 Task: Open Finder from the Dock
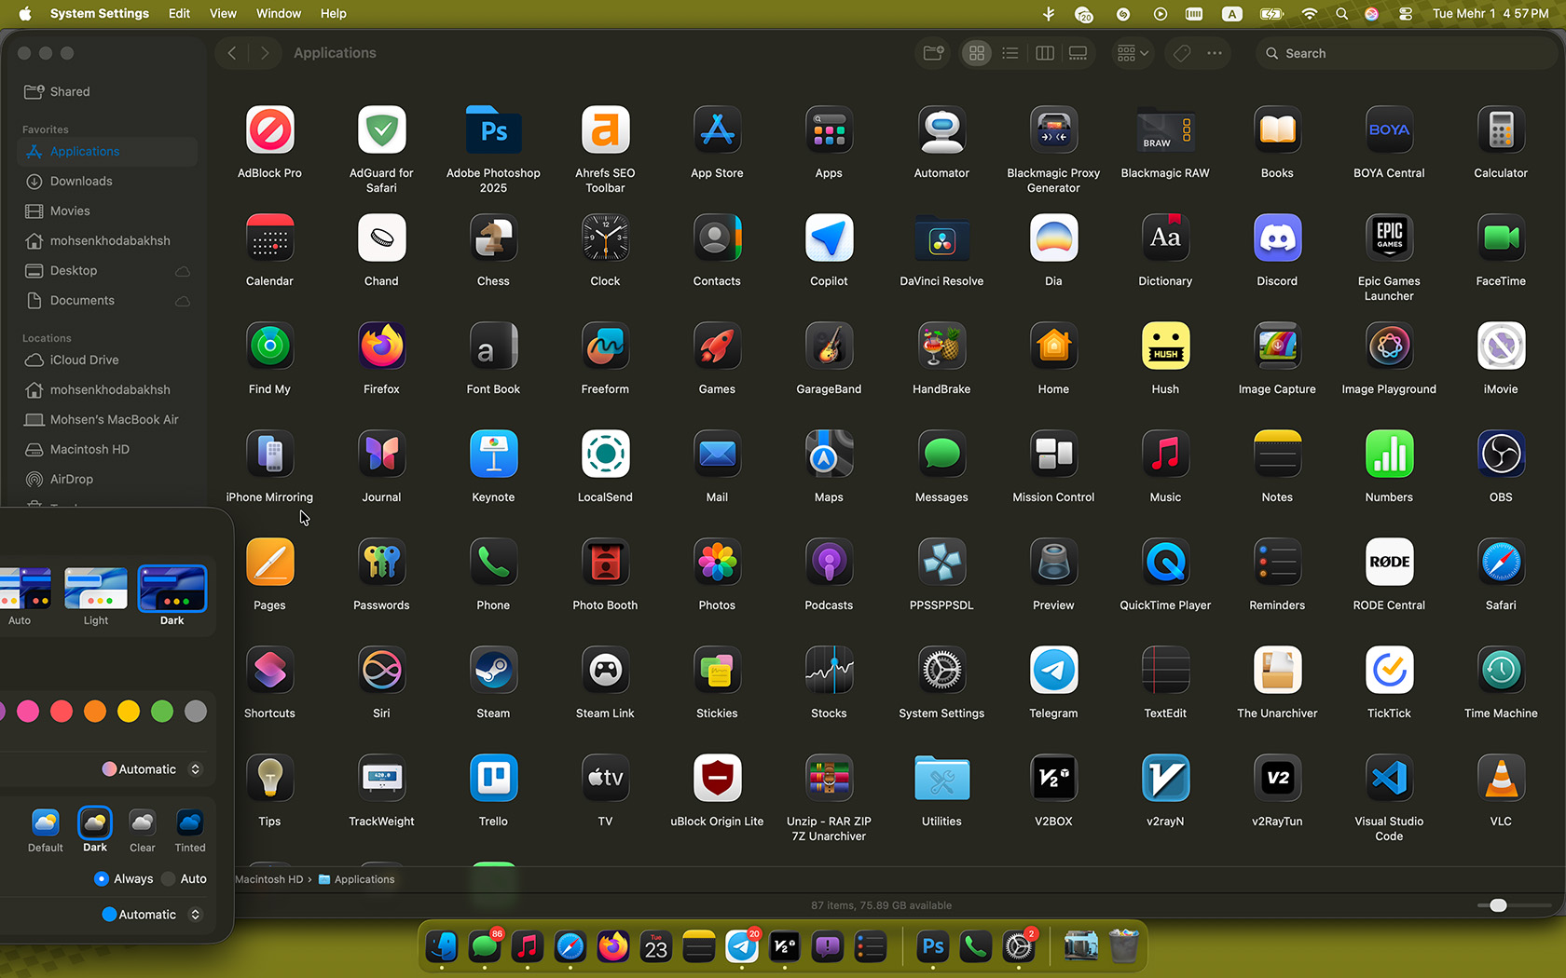pos(442,947)
